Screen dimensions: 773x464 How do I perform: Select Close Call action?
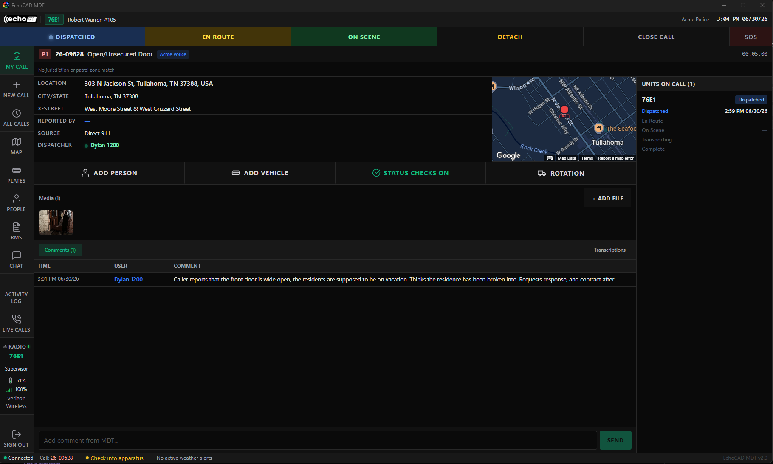coord(656,37)
